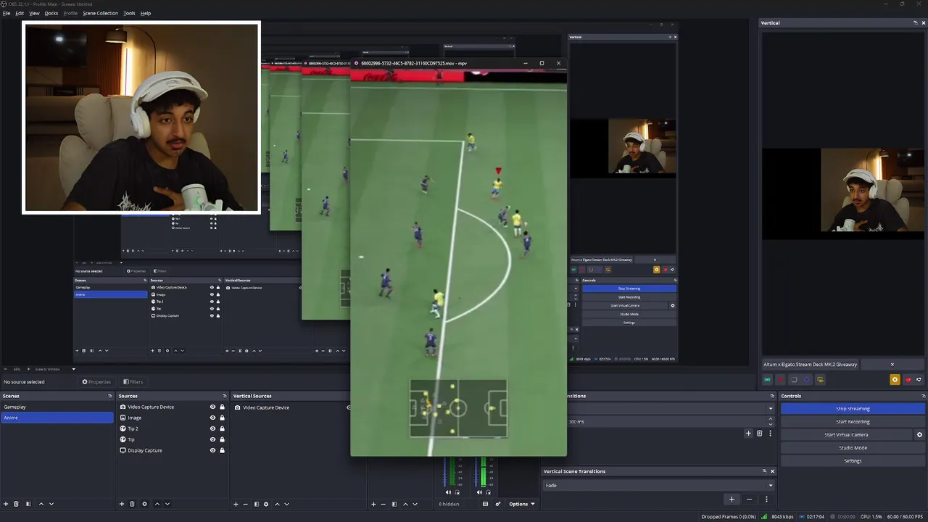Open Vertical Scene Transitions three-dot menu
The height and width of the screenshot is (522, 928).
pos(766,499)
